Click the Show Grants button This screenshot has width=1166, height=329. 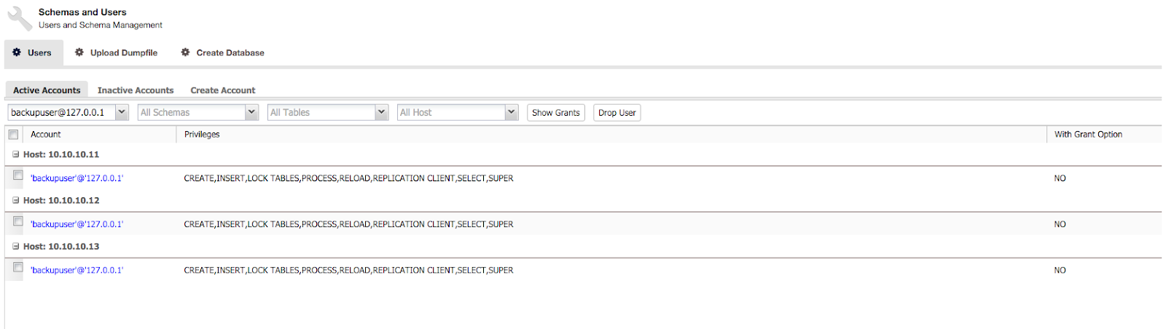coord(556,113)
